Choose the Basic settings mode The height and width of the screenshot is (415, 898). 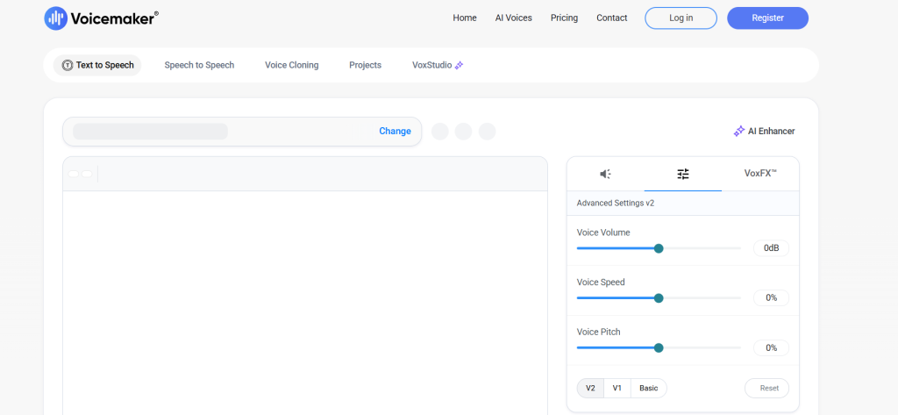click(x=648, y=388)
